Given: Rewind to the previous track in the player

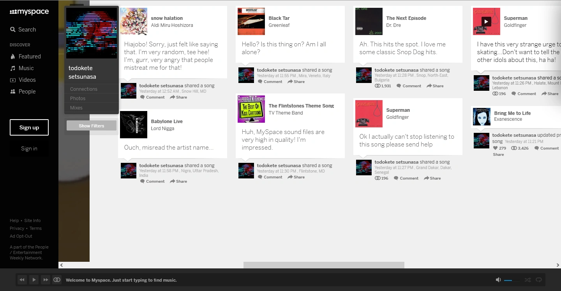Looking at the screenshot, I should [x=22, y=280].
